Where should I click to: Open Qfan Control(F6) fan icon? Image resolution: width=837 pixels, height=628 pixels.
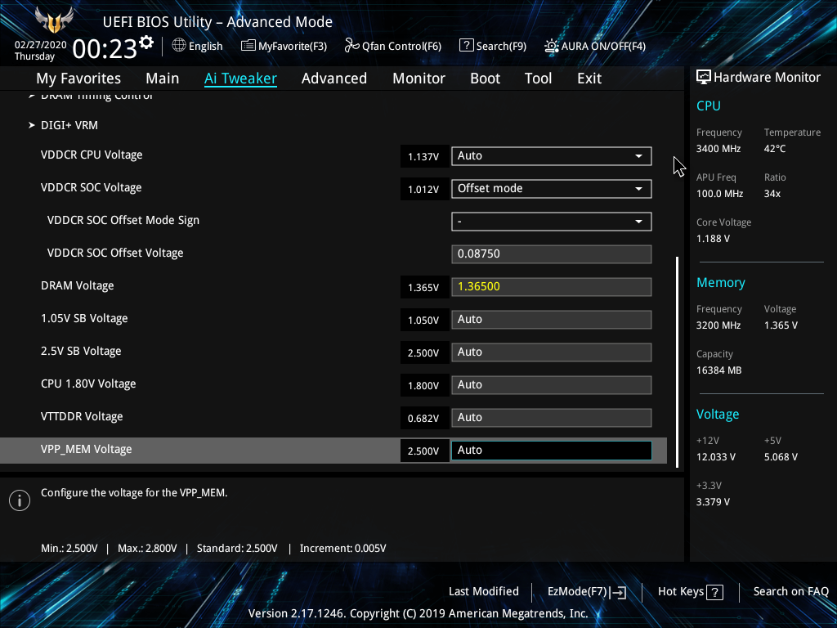click(x=351, y=46)
